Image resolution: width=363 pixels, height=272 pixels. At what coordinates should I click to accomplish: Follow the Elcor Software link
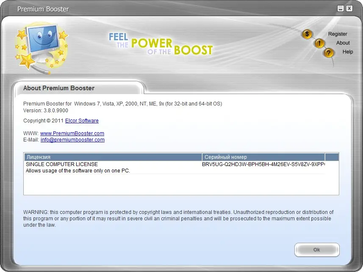82,121
